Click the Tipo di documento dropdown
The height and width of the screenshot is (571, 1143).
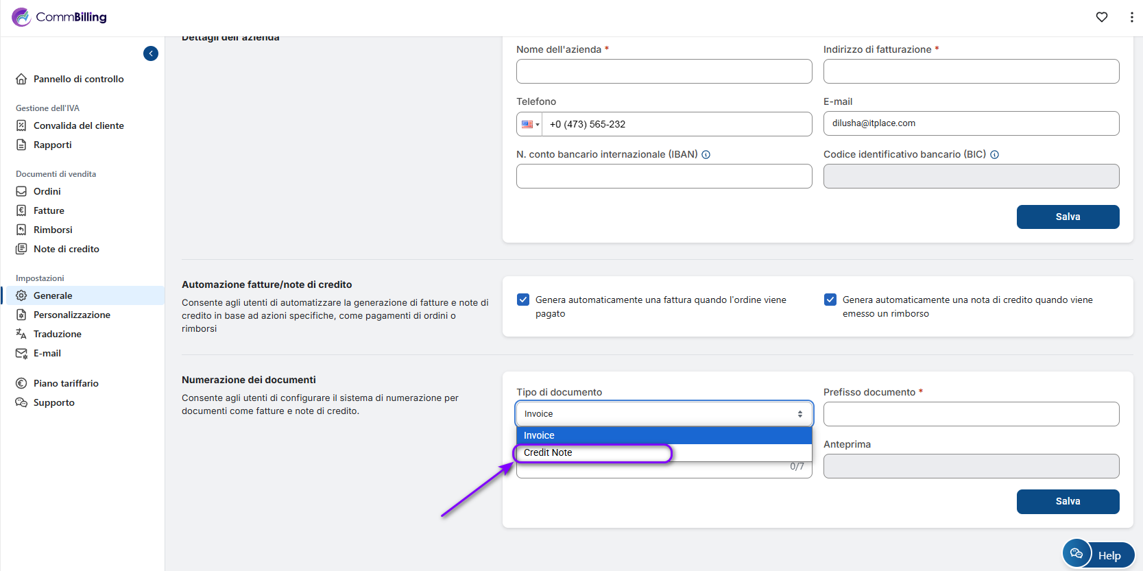[663, 414]
